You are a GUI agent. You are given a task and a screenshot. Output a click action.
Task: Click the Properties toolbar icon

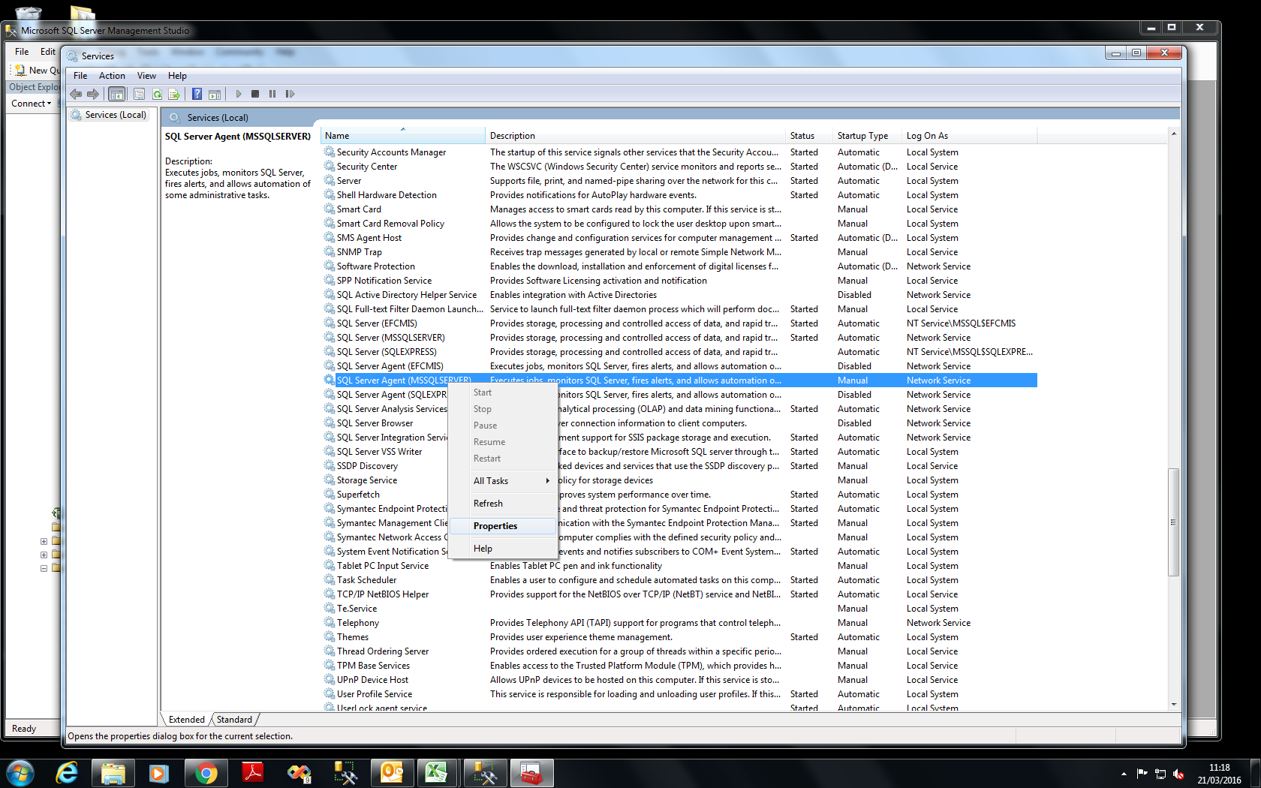139,94
